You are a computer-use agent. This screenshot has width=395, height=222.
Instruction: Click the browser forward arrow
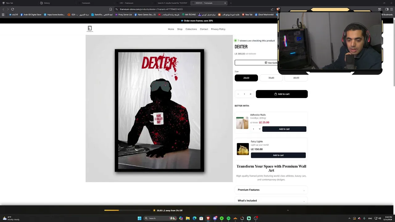pos(8,9)
